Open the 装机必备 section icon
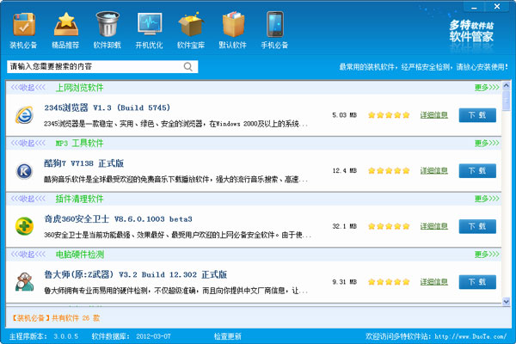The width and height of the screenshot is (516, 344). coord(23,25)
